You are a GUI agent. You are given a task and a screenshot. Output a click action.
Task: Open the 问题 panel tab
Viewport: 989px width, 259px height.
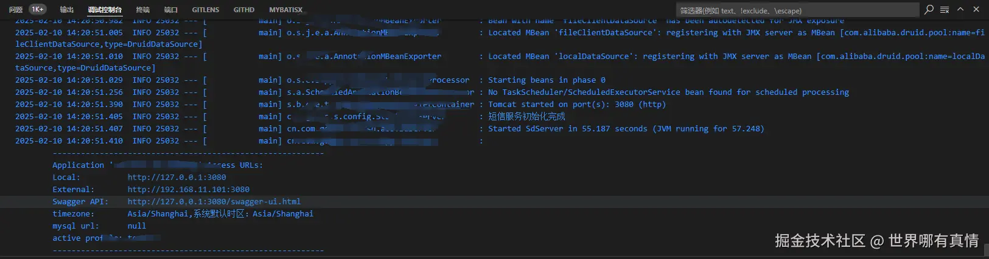coord(16,10)
